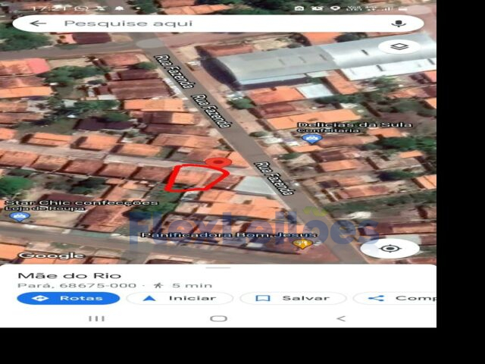The height and width of the screenshot is (364, 485).
Task: Tap Android back navigation button
Action: (x=341, y=318)
